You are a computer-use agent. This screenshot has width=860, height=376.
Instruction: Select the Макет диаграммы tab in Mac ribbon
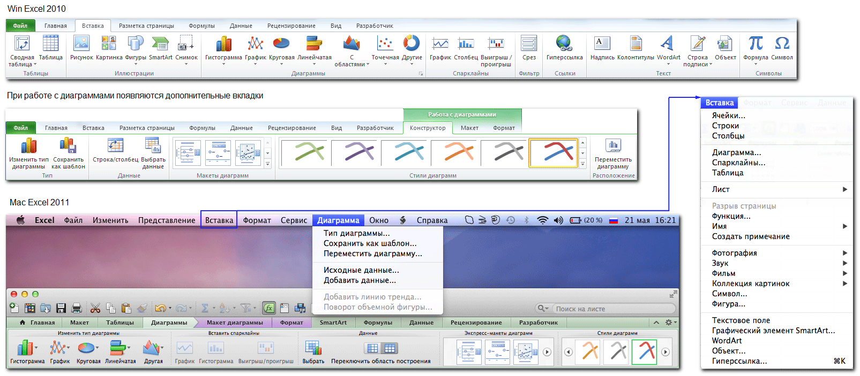tap(235, 323)
